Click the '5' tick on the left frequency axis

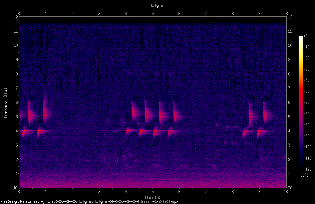tap(17, 117)
